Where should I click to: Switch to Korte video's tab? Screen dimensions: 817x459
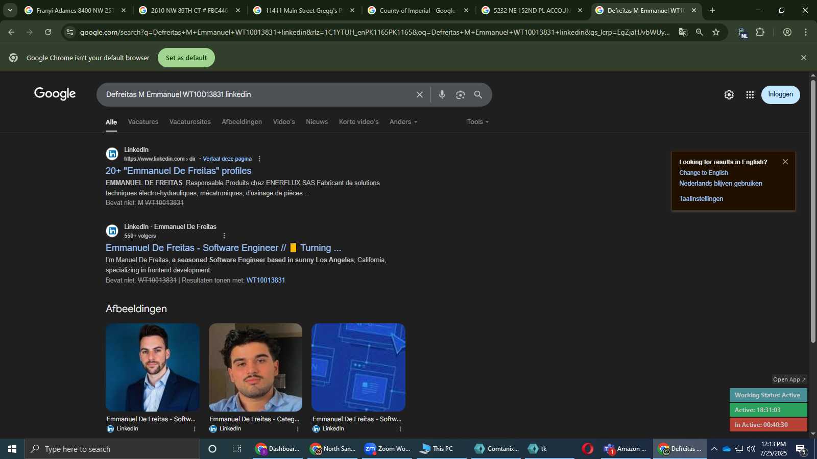359,122
